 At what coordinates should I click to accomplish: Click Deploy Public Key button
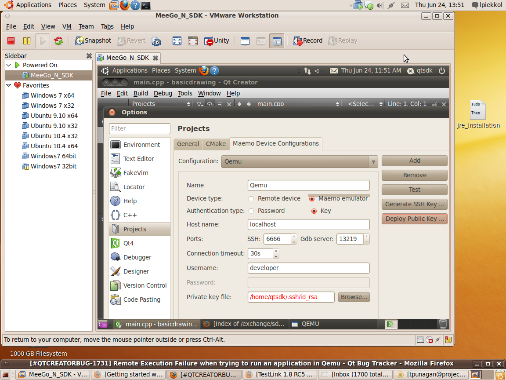tap(415, 219)
